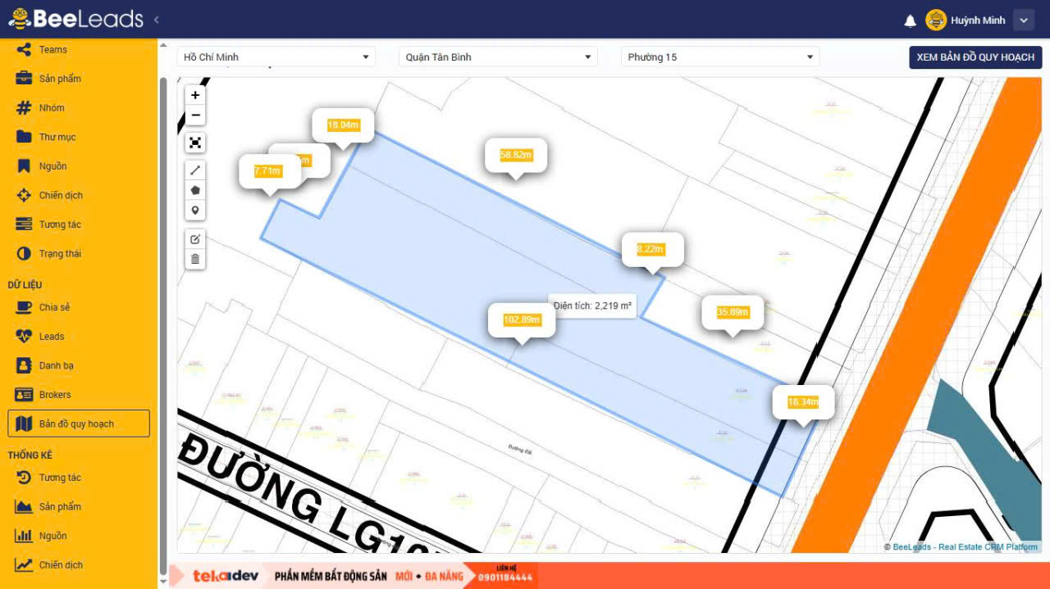Click the 102.89m measurement label on the map
The width and height of the screenshot is (1050, 589).
(522, 319)
